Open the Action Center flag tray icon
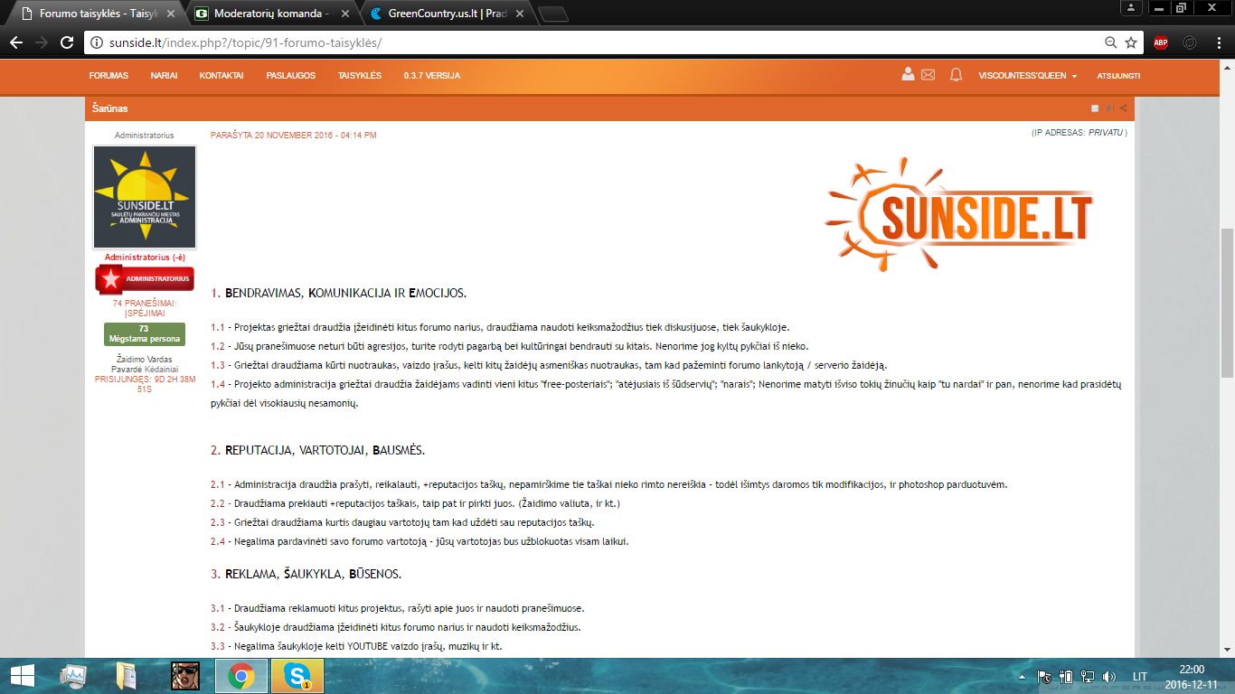This screenshot has height=694, width=1235. pyautogui.click(x=1044, y=676)
